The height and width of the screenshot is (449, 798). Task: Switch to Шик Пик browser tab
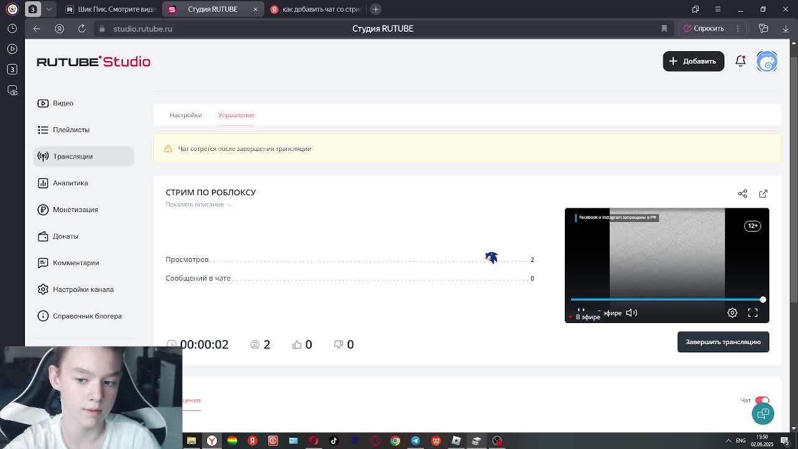tap(111, 9)
